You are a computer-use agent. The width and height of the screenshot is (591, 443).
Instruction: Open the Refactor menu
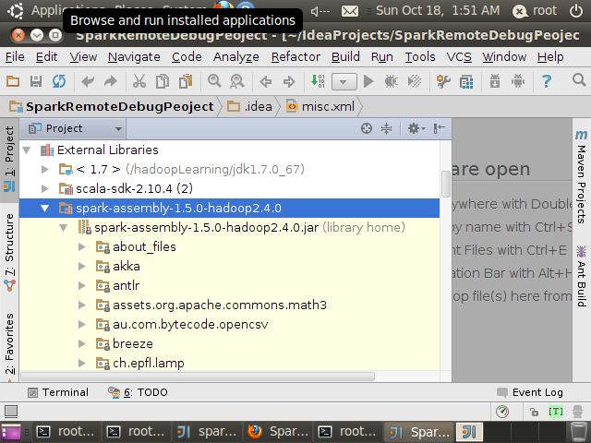click(x=295, y=57)
